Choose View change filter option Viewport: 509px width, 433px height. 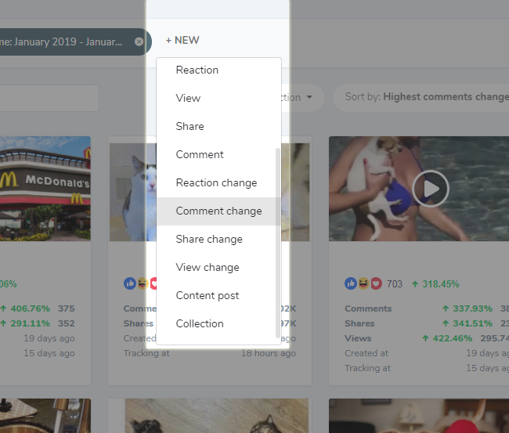pos(218,268)
